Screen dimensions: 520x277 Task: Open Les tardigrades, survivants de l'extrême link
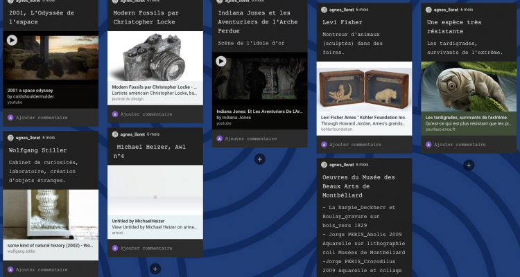pyautogui.click(x=467, y=118)
